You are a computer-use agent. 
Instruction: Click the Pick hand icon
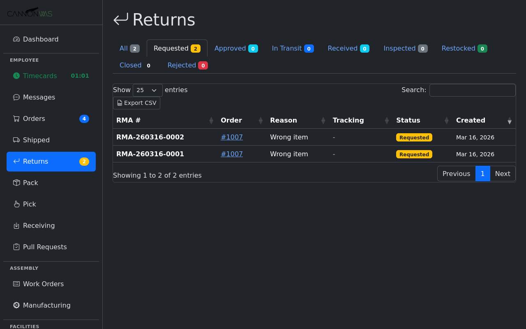click(x=16, y=204)
